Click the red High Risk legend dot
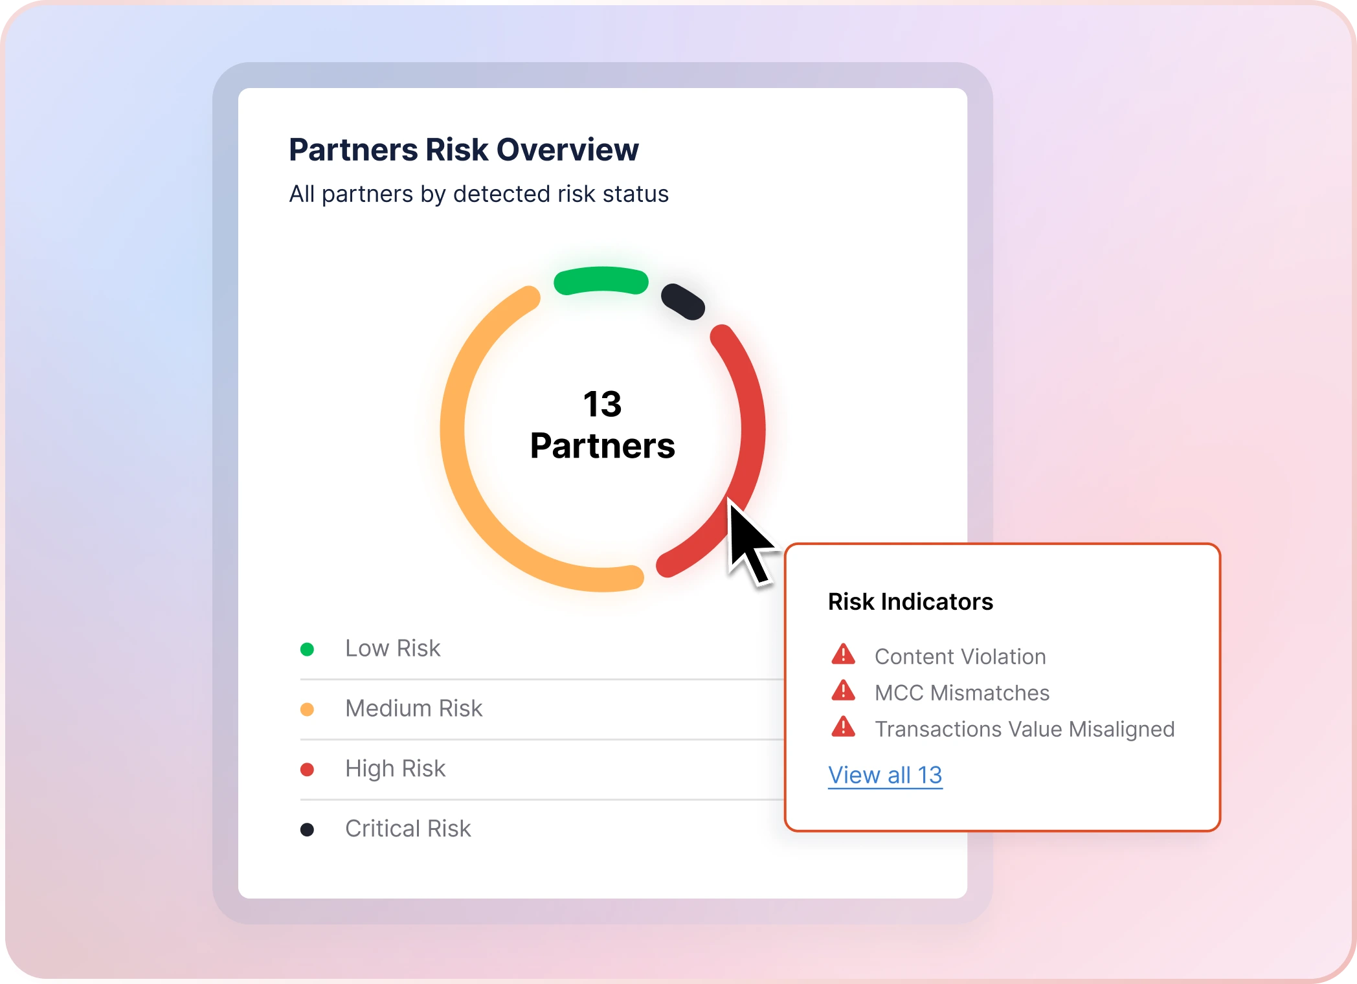 pos(307,769)
